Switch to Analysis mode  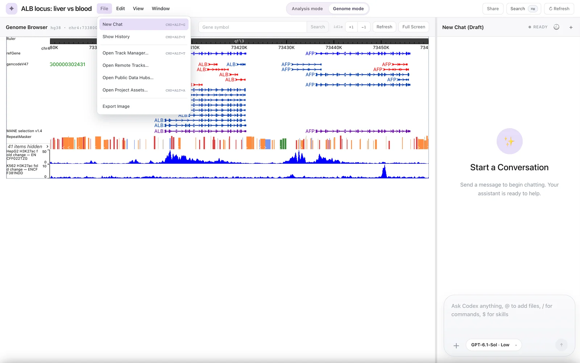[x=307, y=9]
